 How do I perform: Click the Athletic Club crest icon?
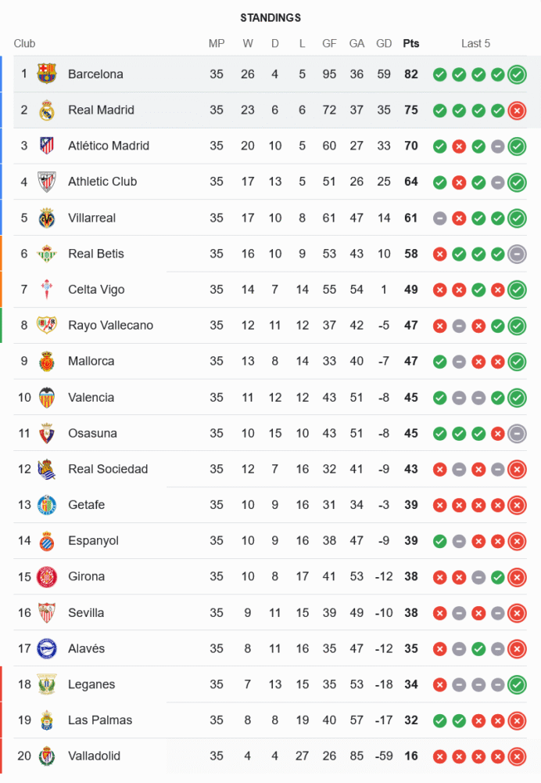point(47,182)
